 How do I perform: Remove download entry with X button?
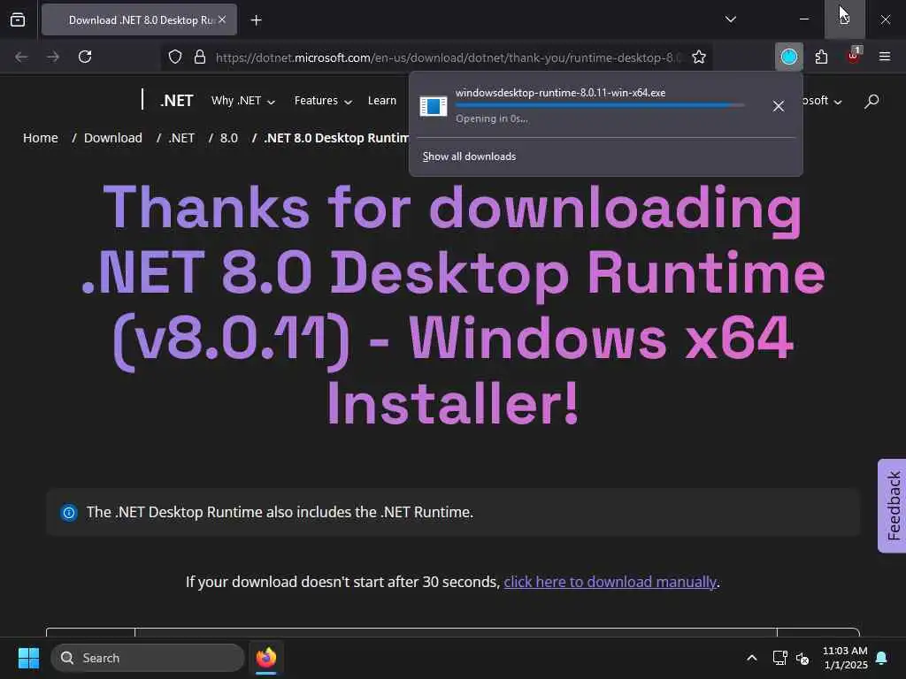tap(779, 106)
